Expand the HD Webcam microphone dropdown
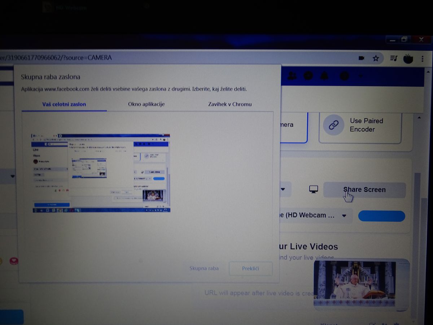Screen dimensions: 433x325 tap(344, 216)
